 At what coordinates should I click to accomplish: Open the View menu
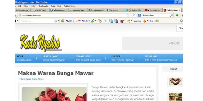[26, 6]
